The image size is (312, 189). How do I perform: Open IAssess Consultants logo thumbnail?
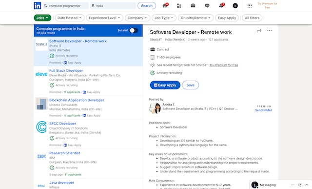click(x=41, y=104)
